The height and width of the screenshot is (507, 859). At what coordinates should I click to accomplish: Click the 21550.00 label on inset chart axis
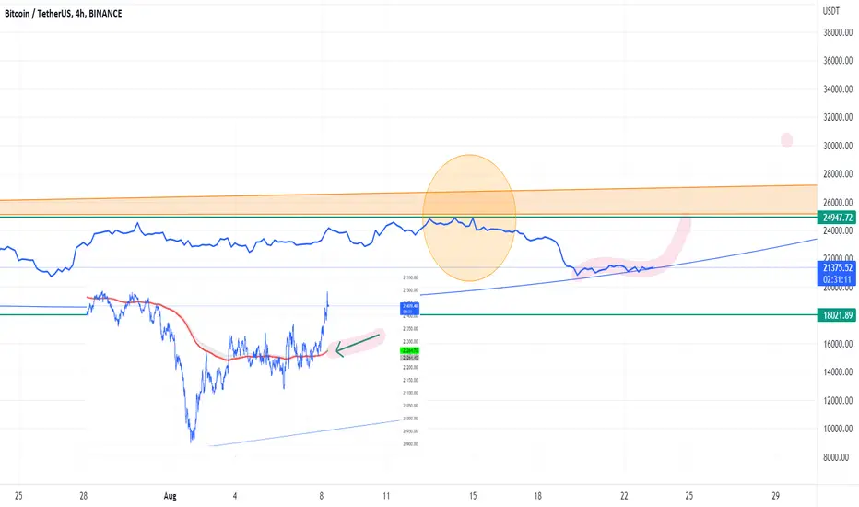point(410,277)
